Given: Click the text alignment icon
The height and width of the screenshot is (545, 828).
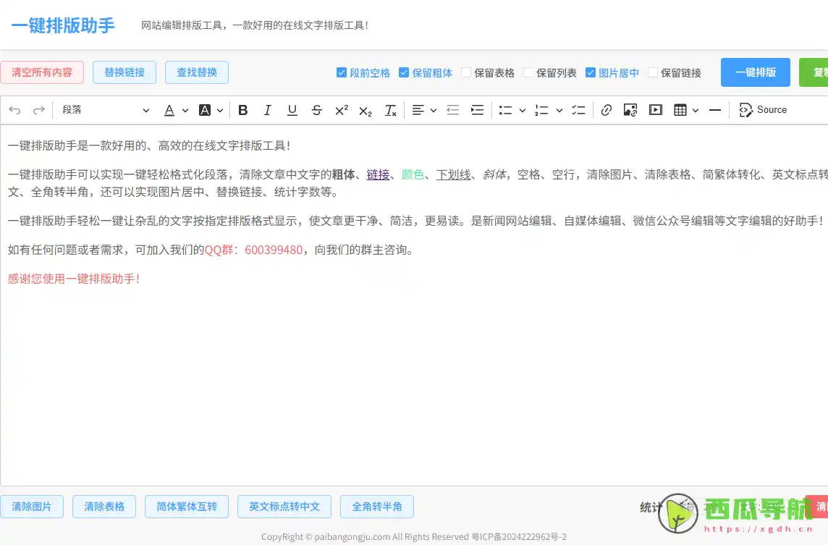Looking at the screenshot, I should pos(418,110).
